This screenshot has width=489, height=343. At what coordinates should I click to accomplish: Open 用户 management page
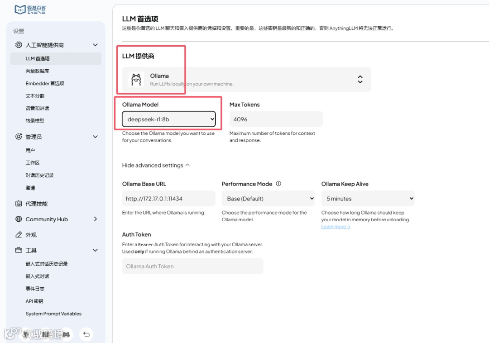(x=30, y=150)
